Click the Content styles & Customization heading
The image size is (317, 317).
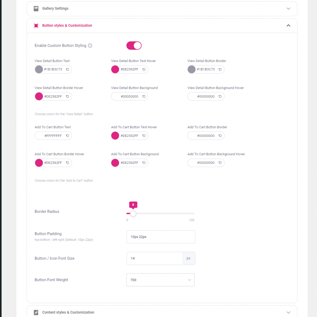[68, 312]
